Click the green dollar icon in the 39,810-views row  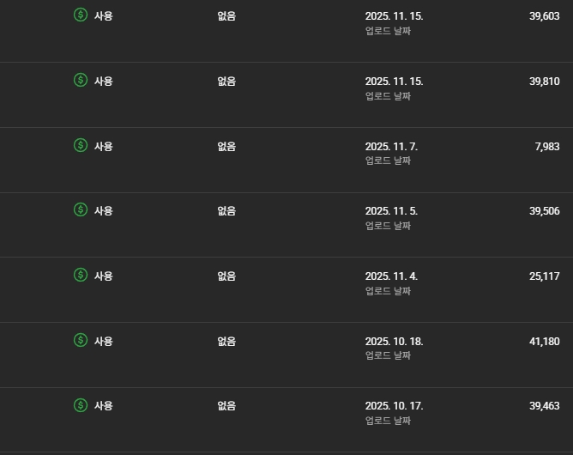[81, 81]
